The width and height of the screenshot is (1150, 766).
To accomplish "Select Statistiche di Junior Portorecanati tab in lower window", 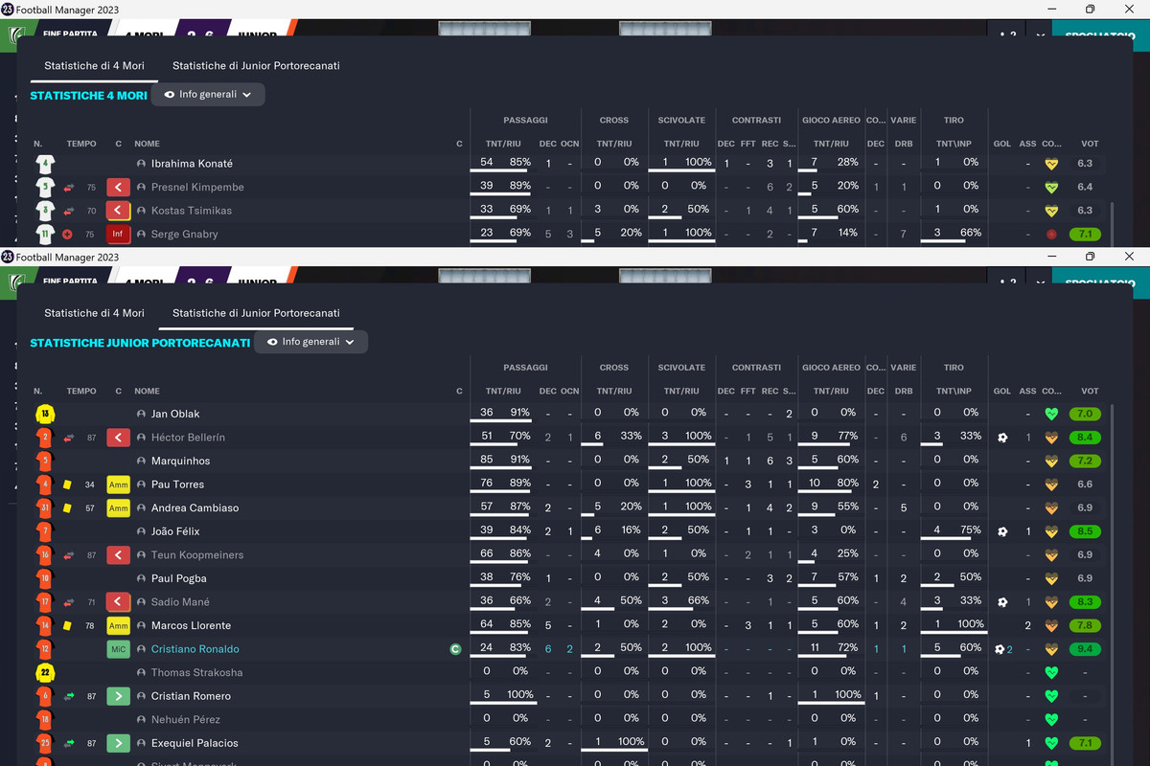I will pyautogui.click(x=256, y=313).
